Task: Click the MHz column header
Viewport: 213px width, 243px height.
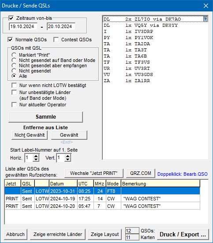Action: coord(100,184)
